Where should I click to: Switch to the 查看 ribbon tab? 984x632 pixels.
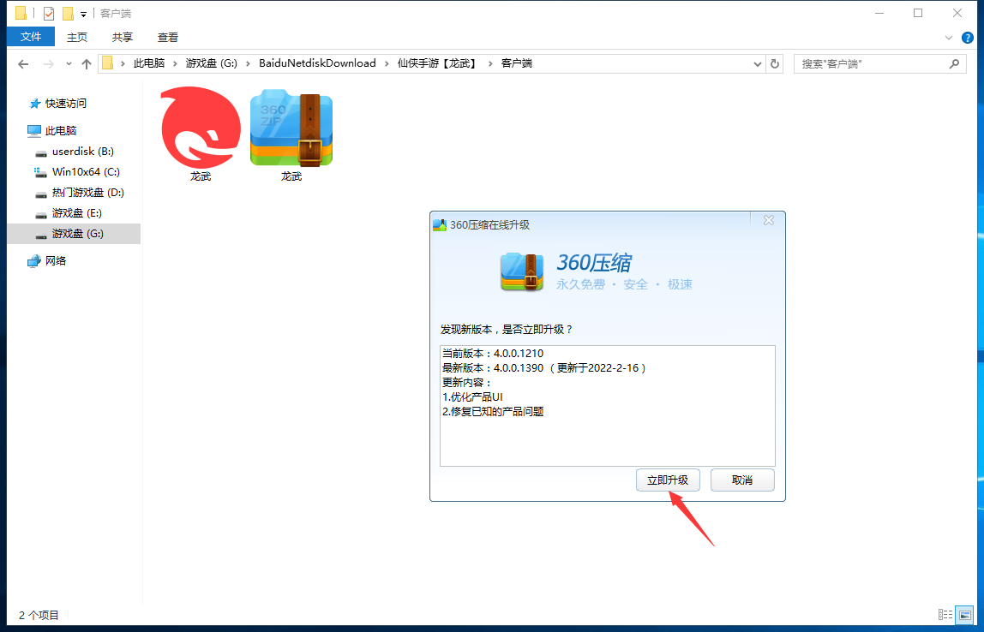pyautogui.click(x=168, y=37)
